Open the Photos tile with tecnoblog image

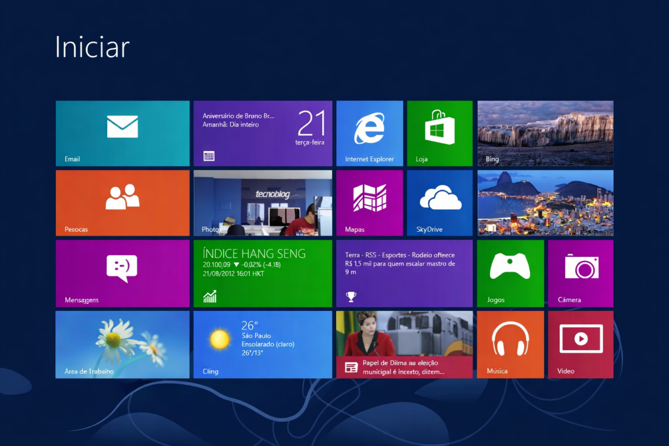click(263, 202)
